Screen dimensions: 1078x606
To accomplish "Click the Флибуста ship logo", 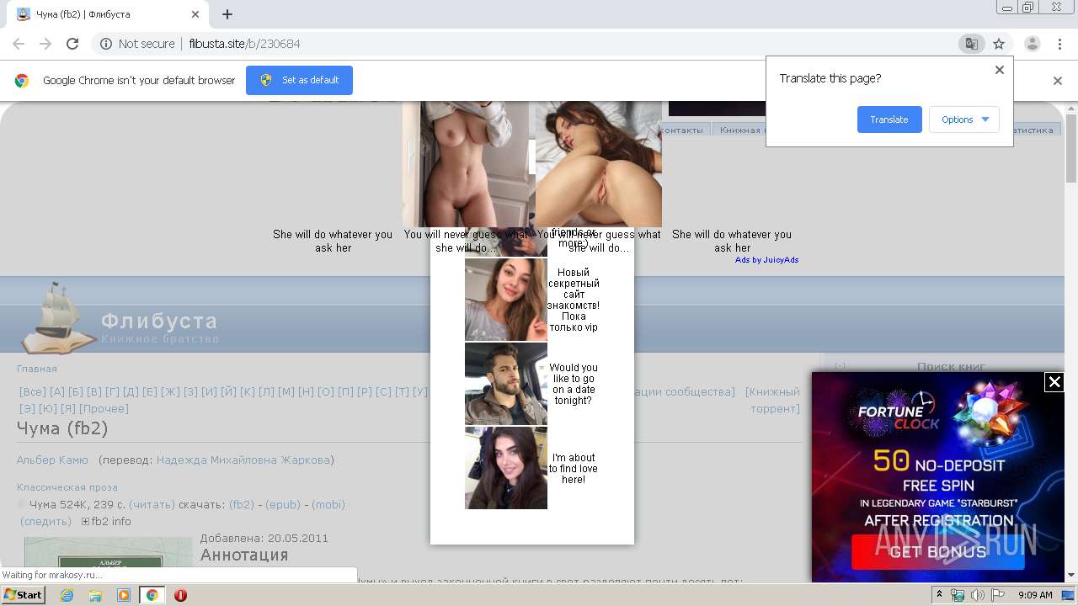I will pos(57,318).
